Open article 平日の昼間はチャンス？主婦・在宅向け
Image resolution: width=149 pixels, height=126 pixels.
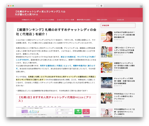click(x=124, y=112)
